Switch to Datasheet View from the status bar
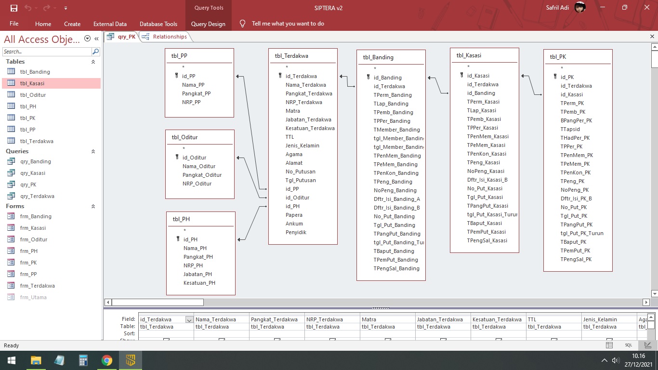The image size is (658, 370). tap(609, 345)
